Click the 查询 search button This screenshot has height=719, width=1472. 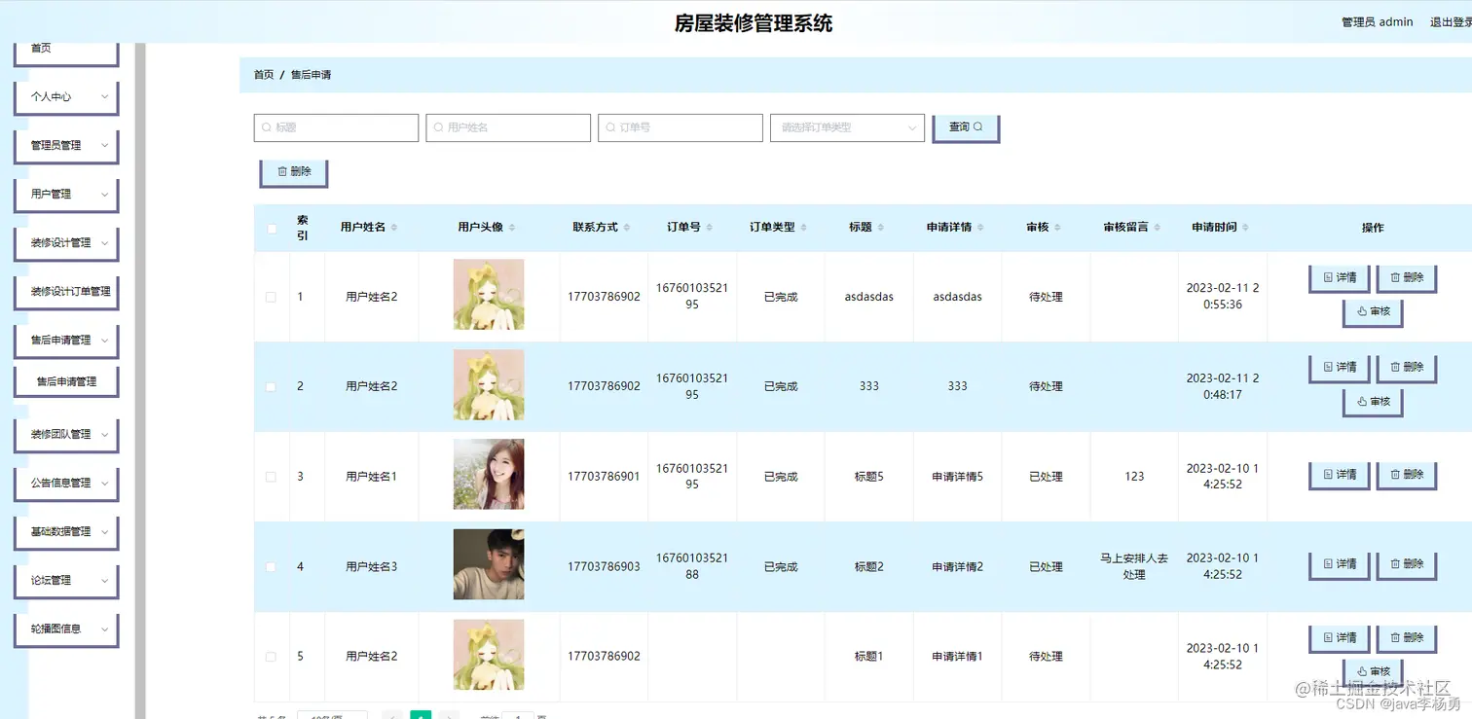(966, 127)
